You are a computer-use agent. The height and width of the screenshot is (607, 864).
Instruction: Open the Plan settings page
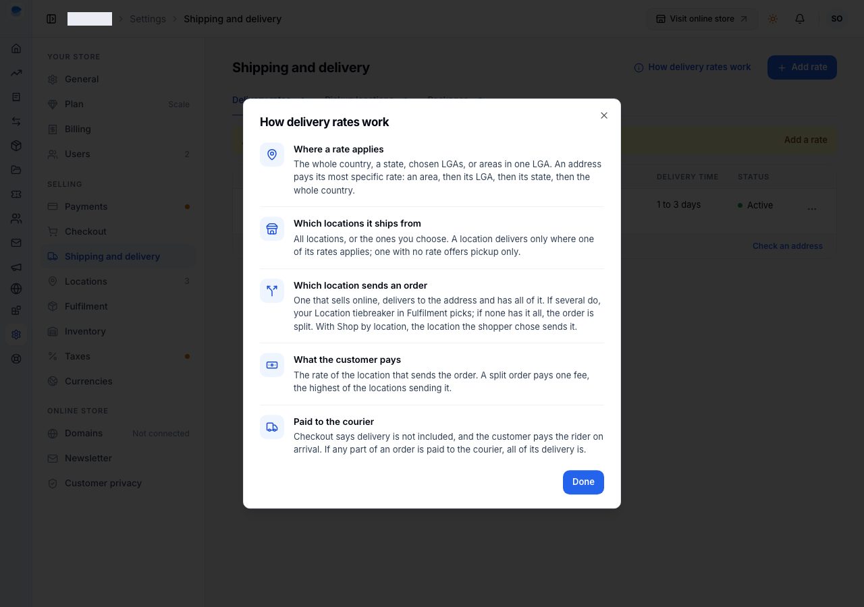pos(119,104)
